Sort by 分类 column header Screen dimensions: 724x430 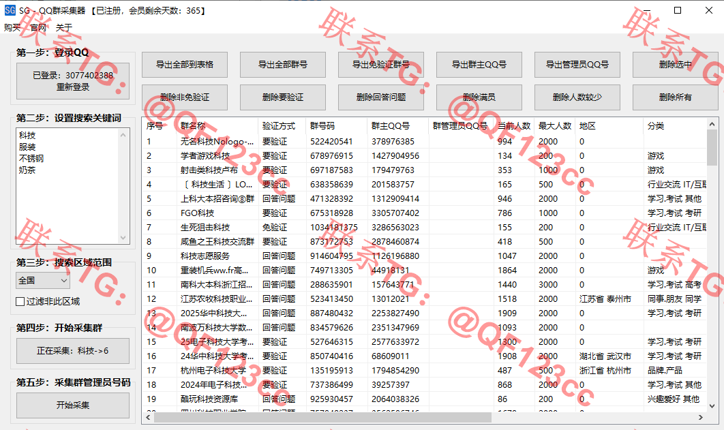[675, 126]
